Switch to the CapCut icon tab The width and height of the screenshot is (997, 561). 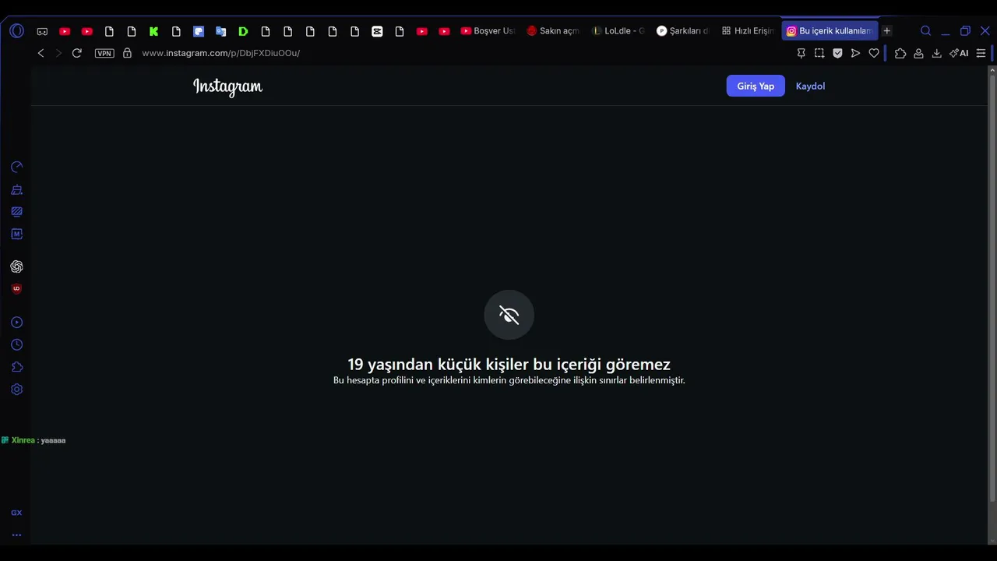coord(377,31)
